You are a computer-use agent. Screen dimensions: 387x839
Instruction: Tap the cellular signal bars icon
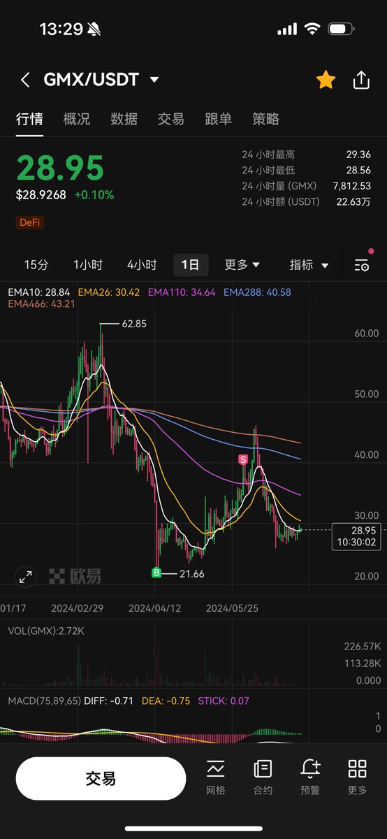(286, 29)
